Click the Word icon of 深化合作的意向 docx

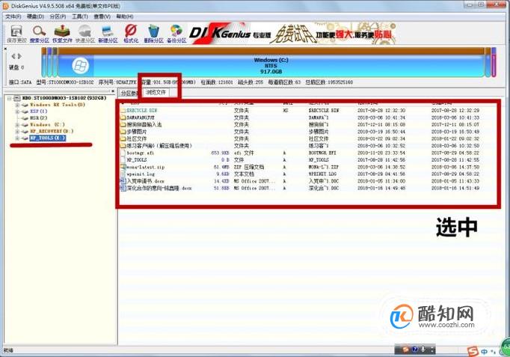tap(123, 189)
